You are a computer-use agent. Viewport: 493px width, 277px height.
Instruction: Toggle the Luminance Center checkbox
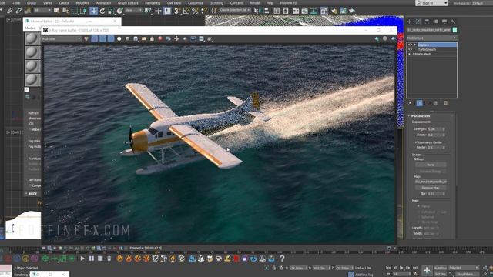tap(416, 142)
